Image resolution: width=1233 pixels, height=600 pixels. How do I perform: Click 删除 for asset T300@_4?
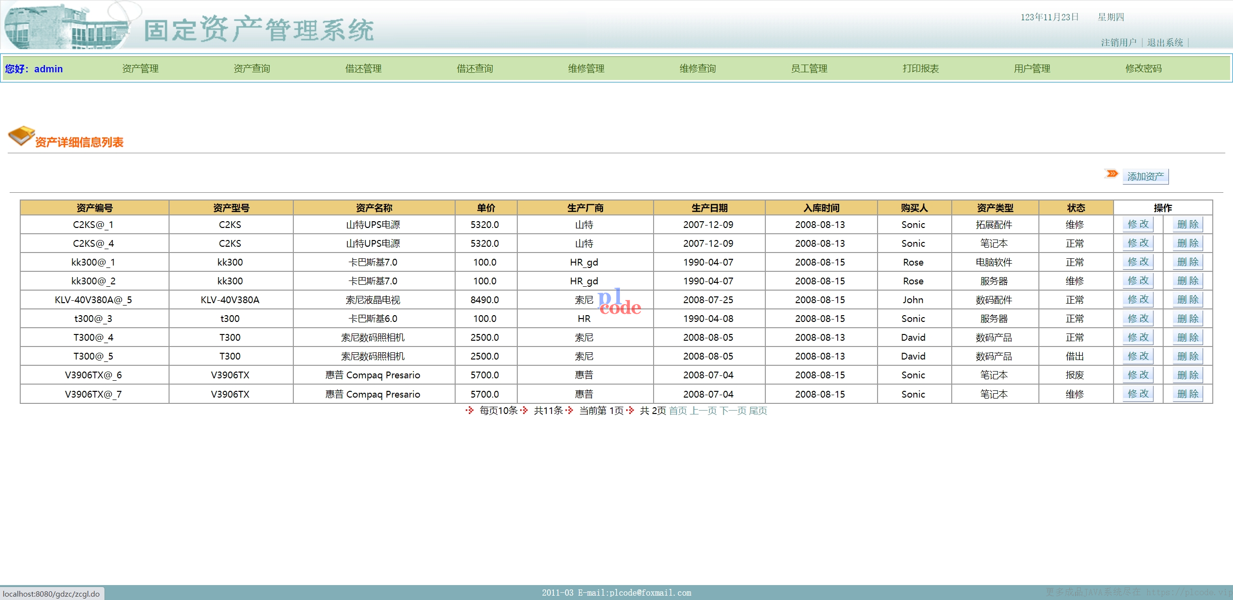click(1188, 337)
